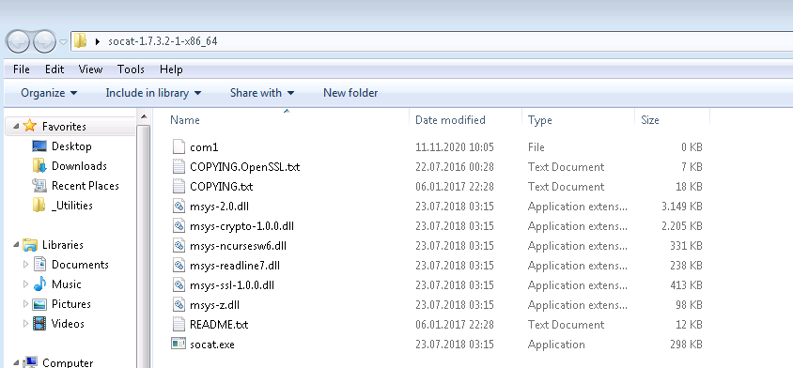
Task: Select the msys-ncursesw6.dll file icon
Action: [x=179, y=246]
